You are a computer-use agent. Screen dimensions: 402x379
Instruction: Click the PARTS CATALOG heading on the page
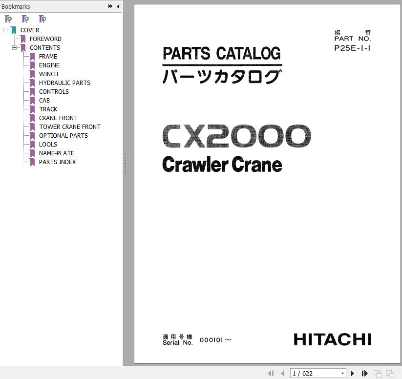coord(222,53)
